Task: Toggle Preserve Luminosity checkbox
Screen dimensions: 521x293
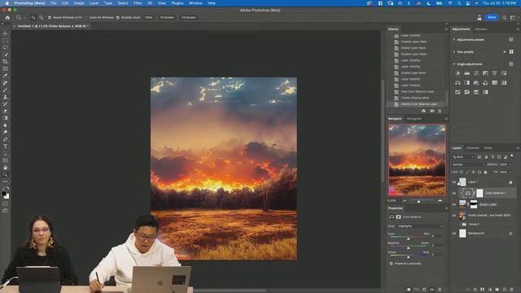Action: (391, 264)
